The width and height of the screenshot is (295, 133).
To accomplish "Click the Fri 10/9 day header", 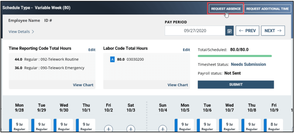I will [x=274, y=107].
